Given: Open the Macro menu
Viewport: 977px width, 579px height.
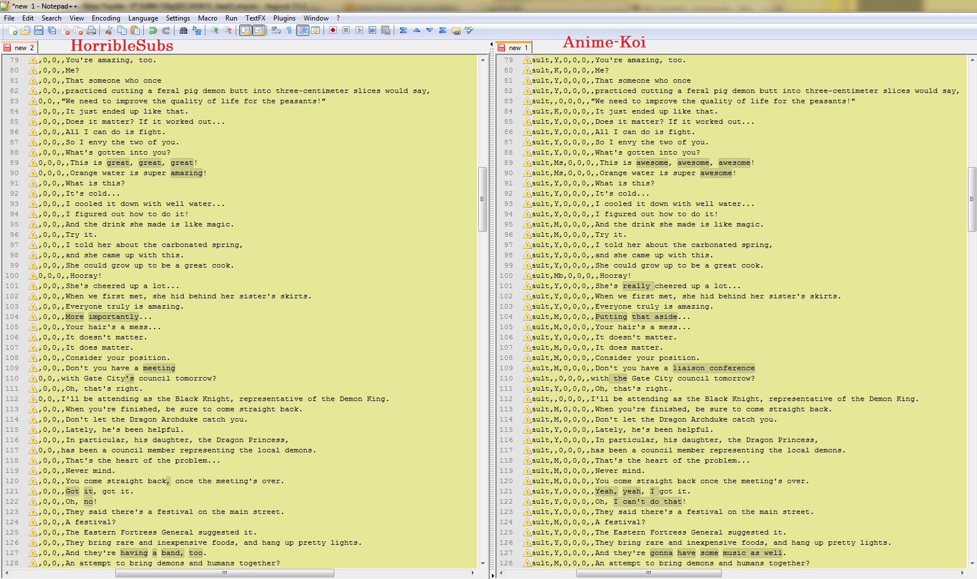Looking at the screenshot, I should [x=208, y=18].
